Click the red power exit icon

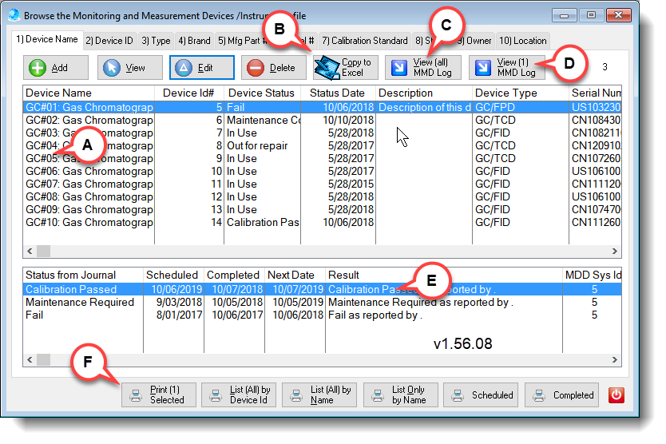[x=616, y=394]
